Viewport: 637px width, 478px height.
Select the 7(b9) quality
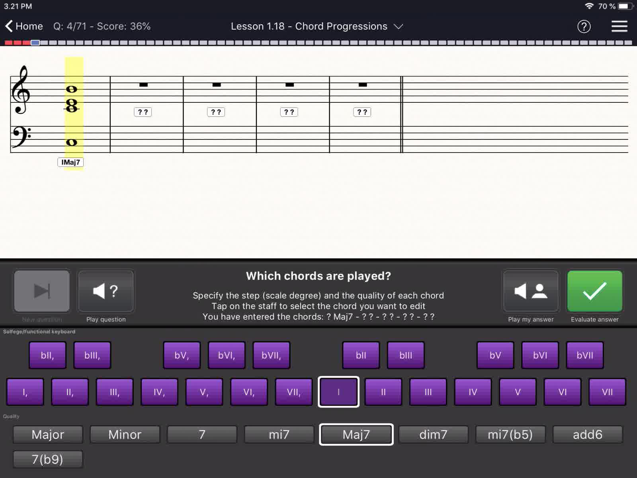click(48, 459)
